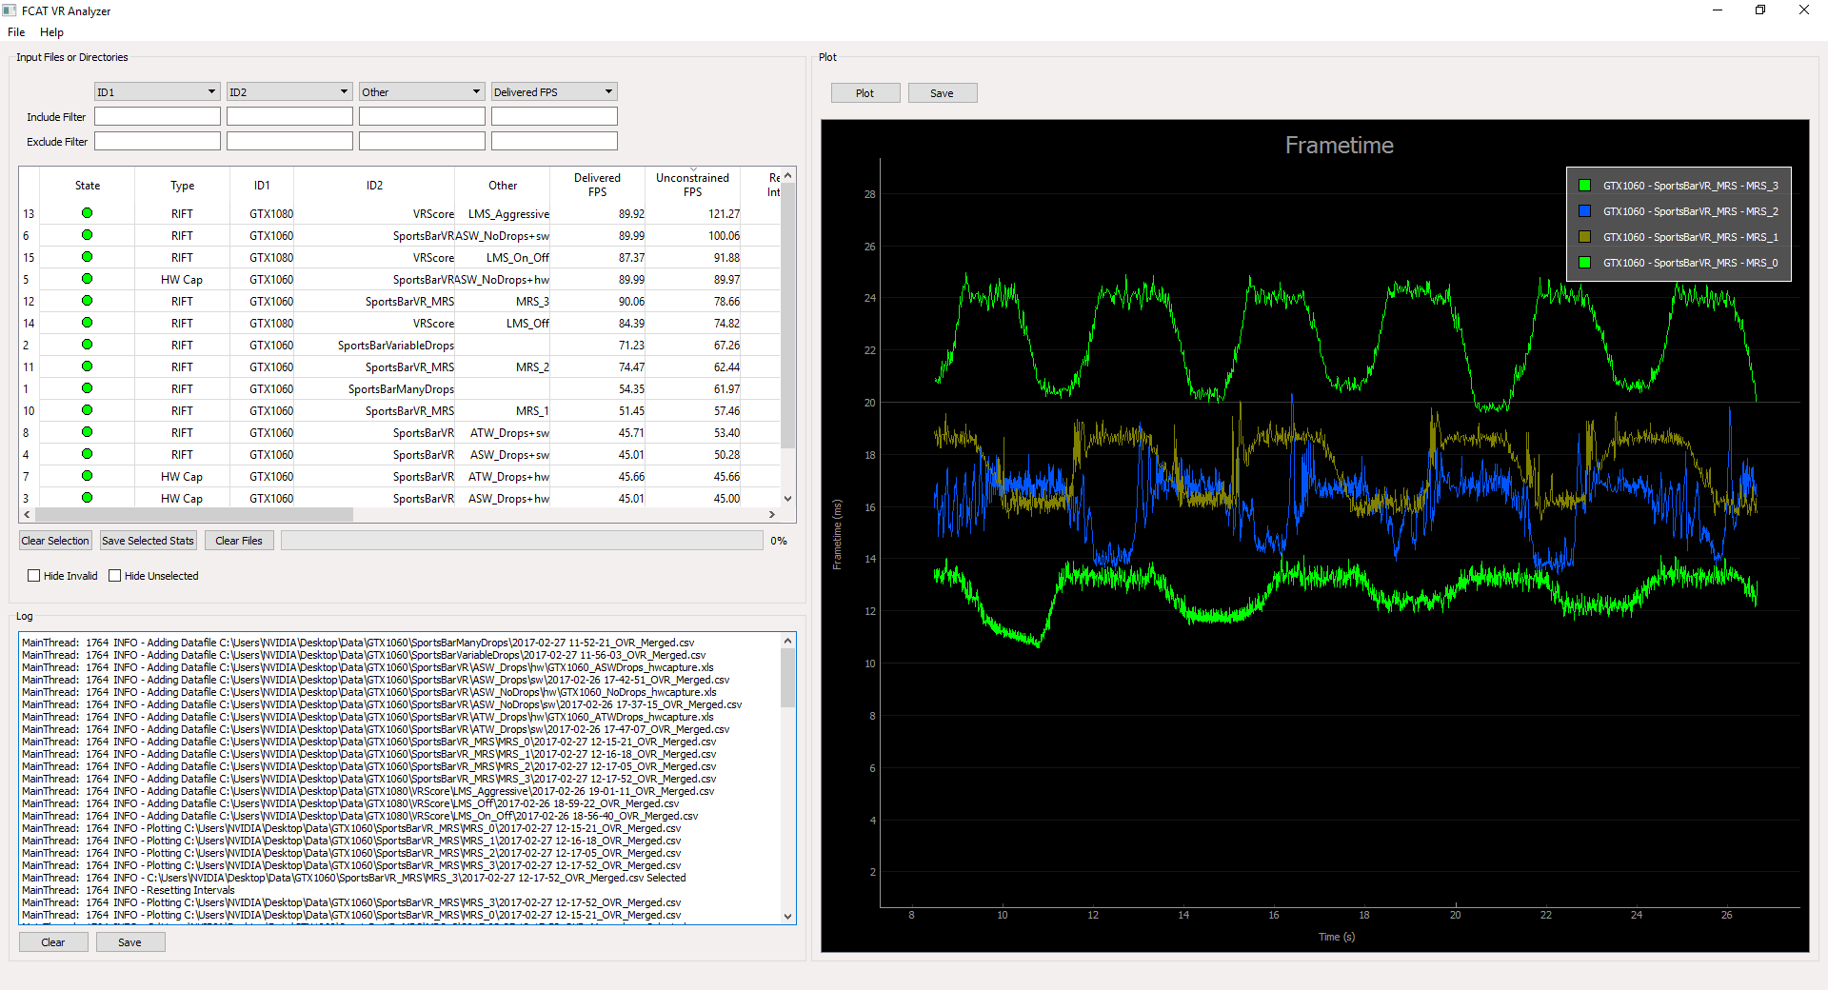Click the blue MRS_2 legend swatch
This screenshot has width=1828, height=990.
click(1584, 211)
